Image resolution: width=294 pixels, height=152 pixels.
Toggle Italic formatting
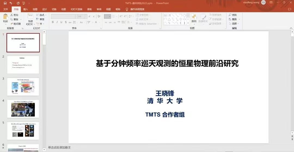pyautogui.click(x=57, y=22)
